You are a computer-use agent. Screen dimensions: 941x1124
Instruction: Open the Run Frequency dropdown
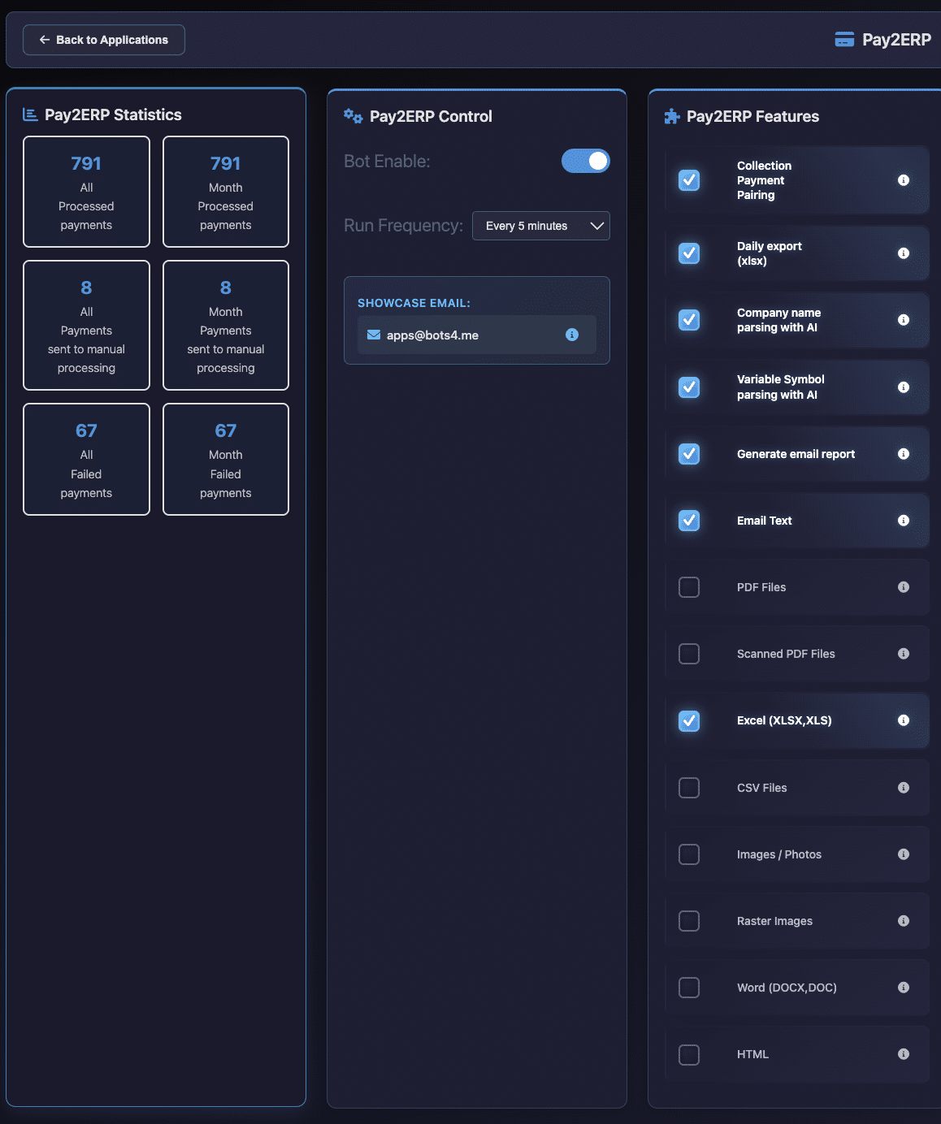click(541, 226)
